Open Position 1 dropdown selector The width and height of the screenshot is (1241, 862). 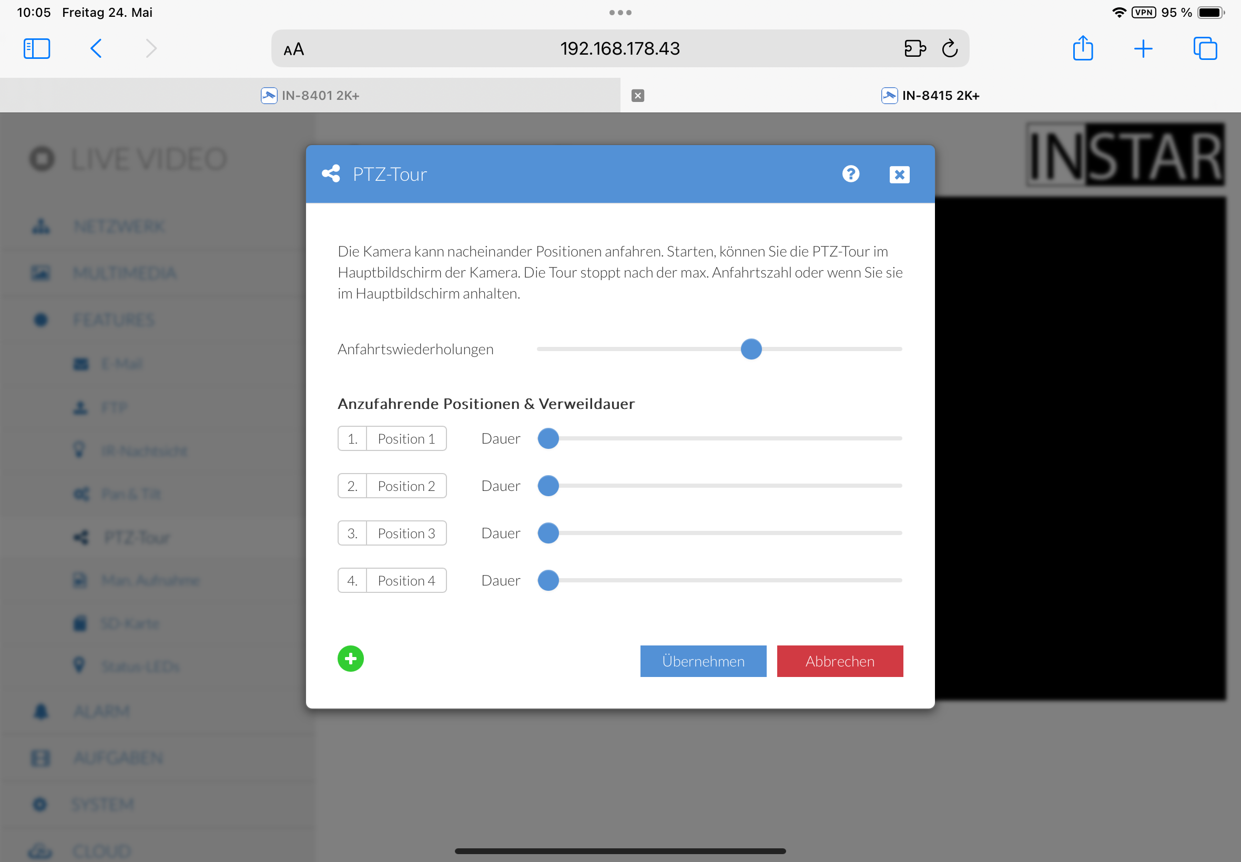pos(406,438)
